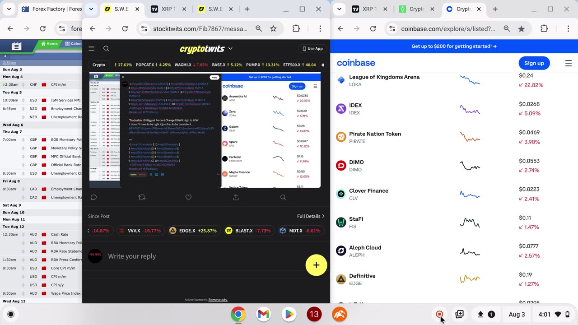Open the BOE Monetary Policy event

[x=66, y=140]
